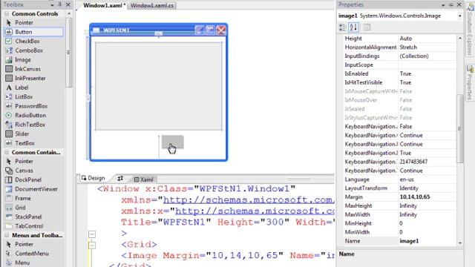Select the Label control in Toolbox

pos(22,88)
